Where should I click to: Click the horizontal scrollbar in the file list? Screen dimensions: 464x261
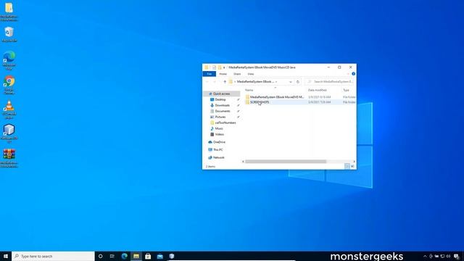(286, 162)
